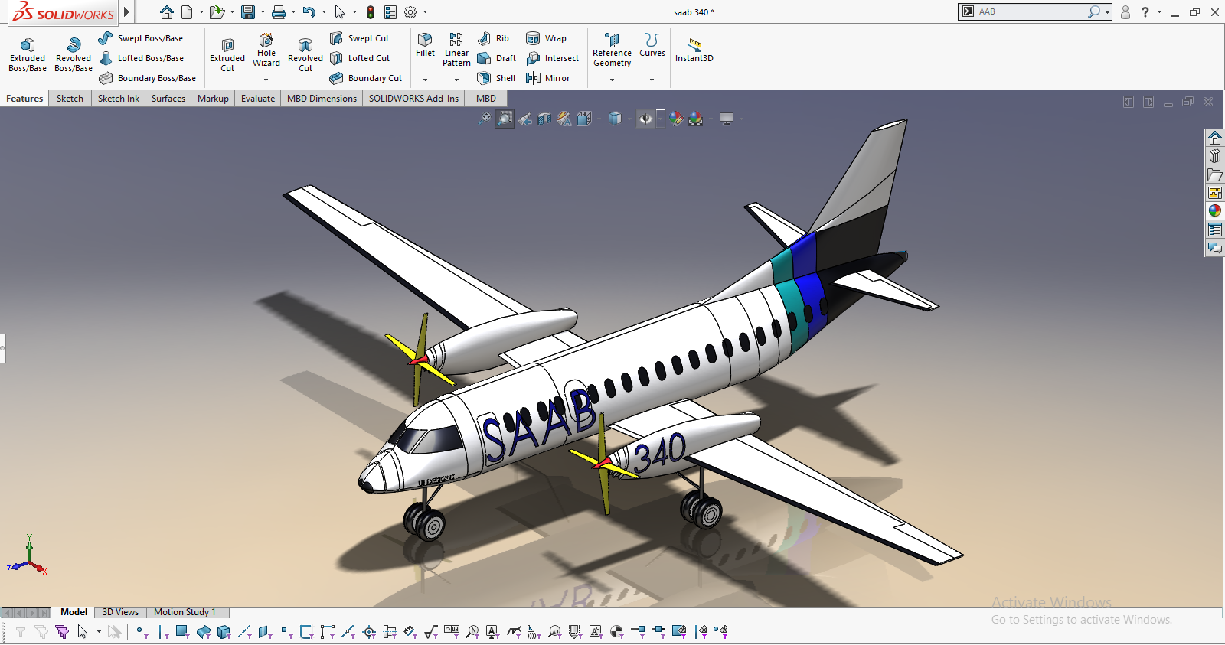
Task: Switch to the Evaluate tab
Action: 258,99
